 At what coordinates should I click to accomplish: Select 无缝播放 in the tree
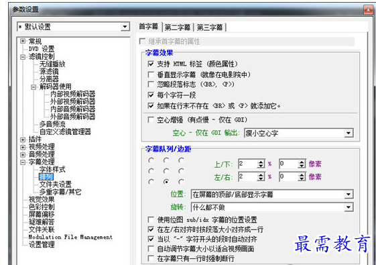pos(52,64)
